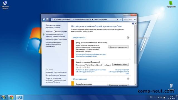Open the green Programs folder on desktop

[171, 4]
